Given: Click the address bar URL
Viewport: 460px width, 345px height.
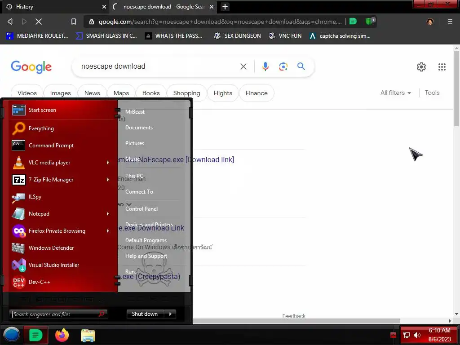Looking at the screenshot, I should 220,22.
